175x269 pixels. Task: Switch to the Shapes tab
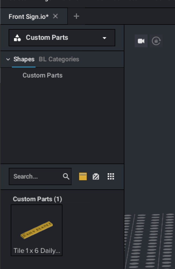point(24,59)
